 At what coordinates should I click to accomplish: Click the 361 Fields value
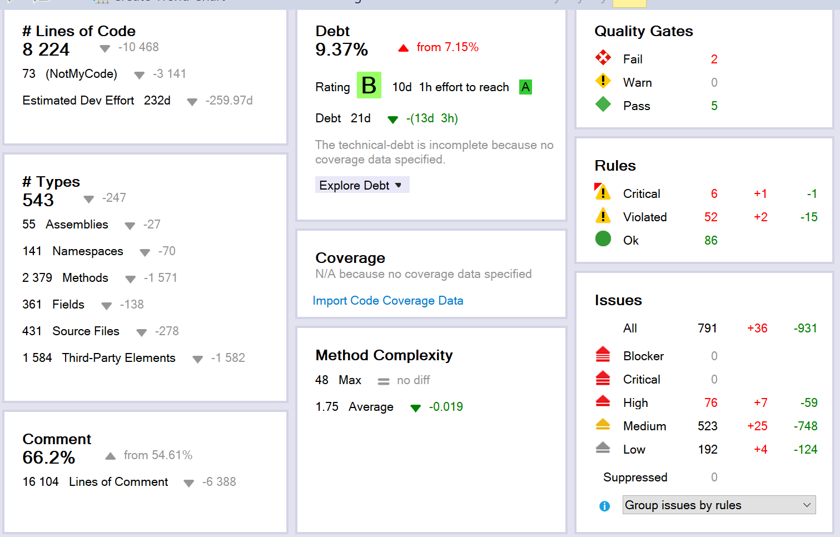(32, 305)
